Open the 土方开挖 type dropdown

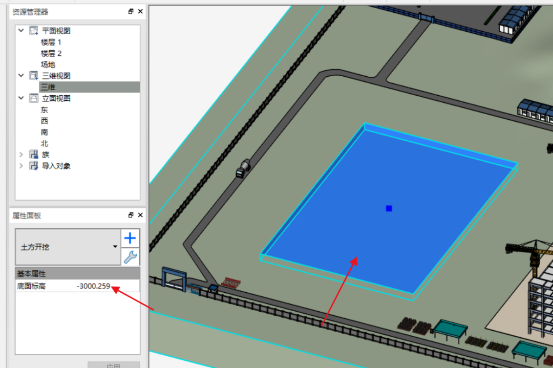click(x=115, y=247)
